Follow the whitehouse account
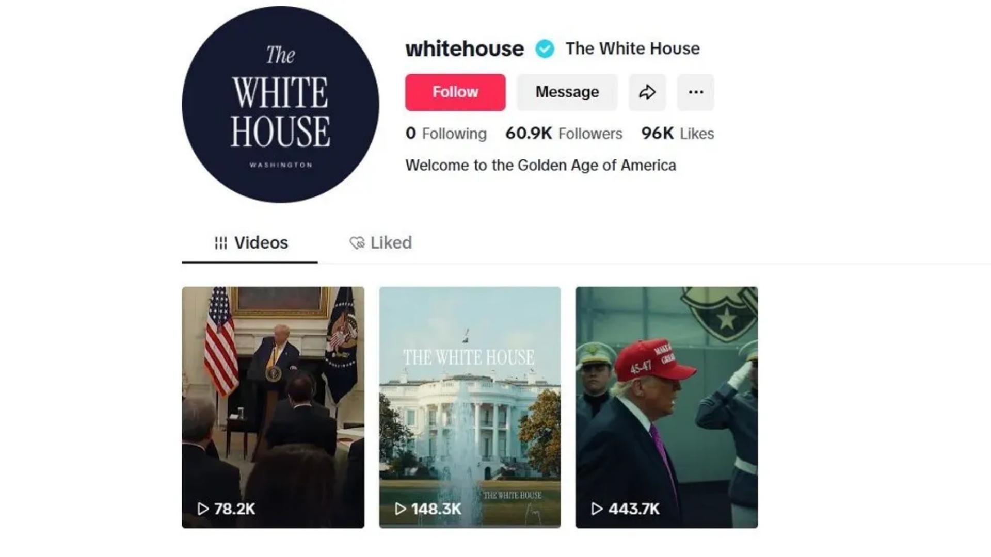 point(455,92)
